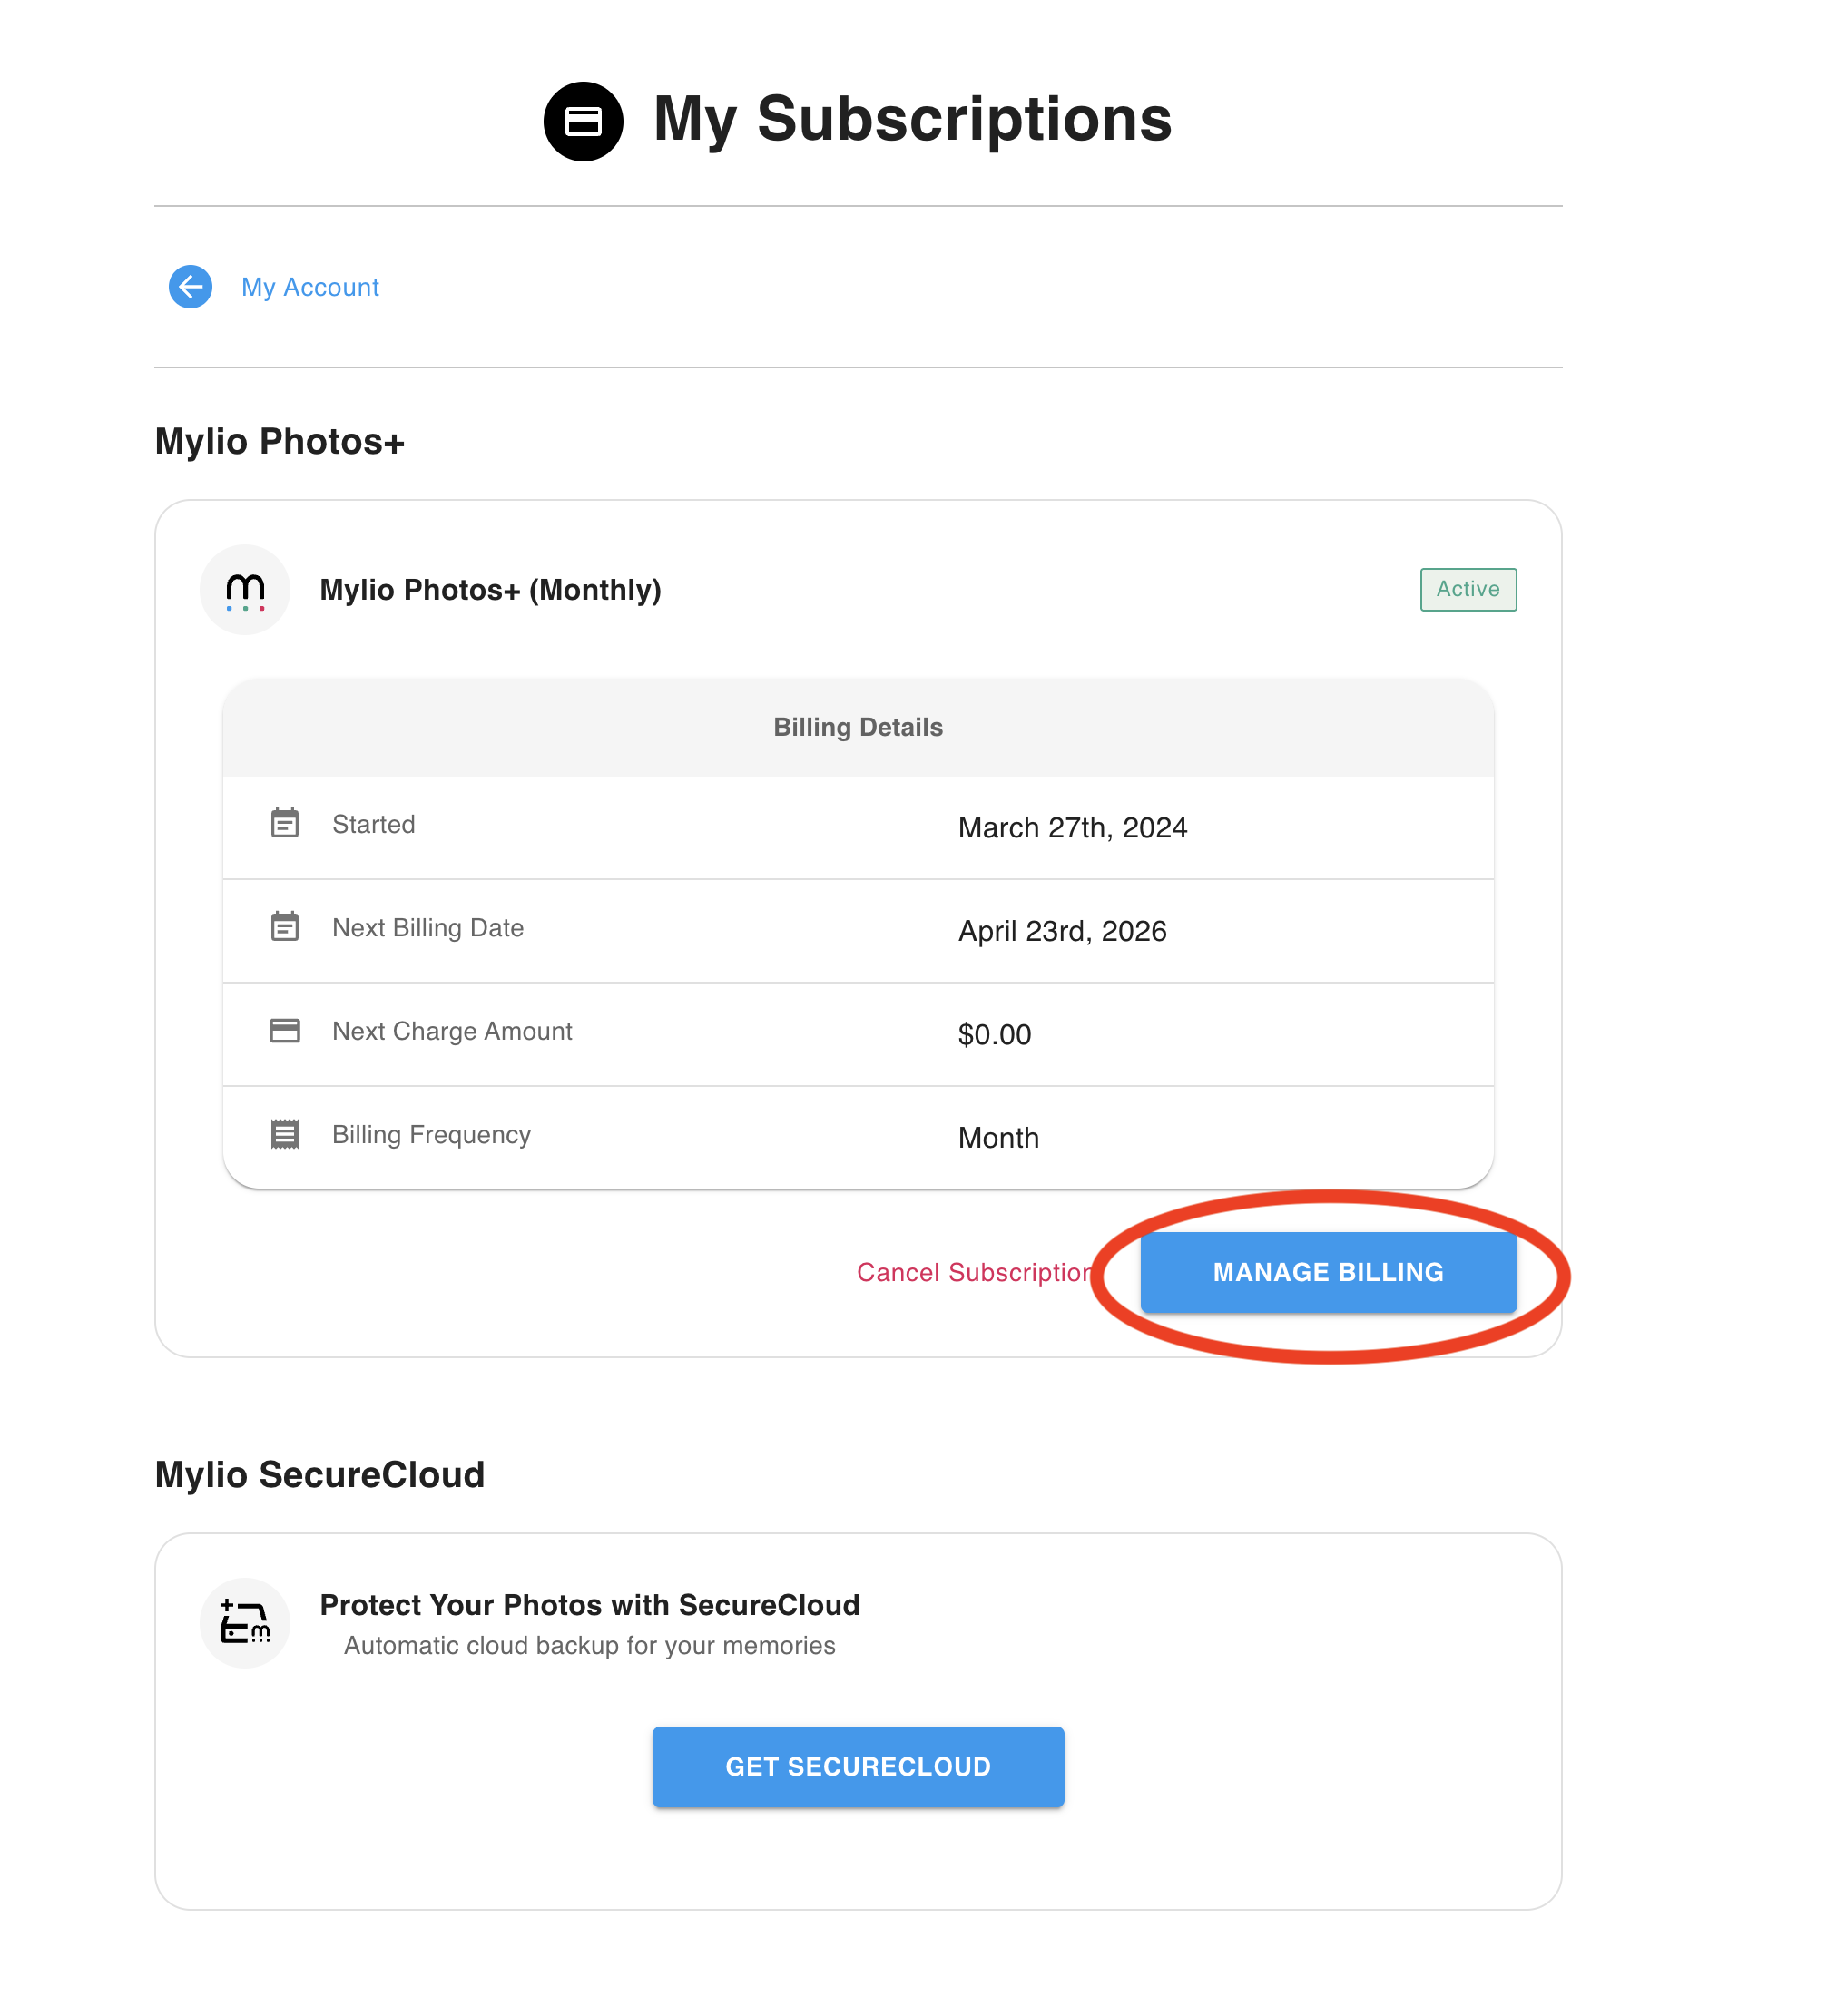The width and height of the screenshot is (1846, 2016).
Task: Click the Mylio Photos+ logo icon
Action: click(x=245, y=590)
